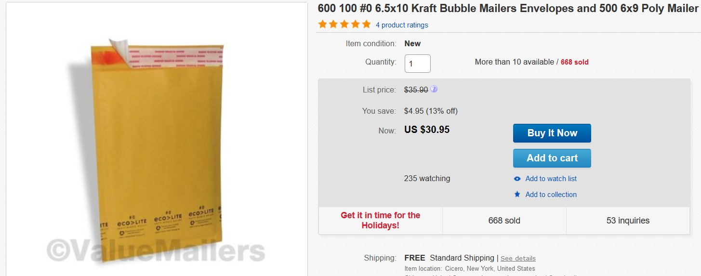Image resolution: width=701 pixels, height=276 pixels.
Task: Open the shipping See details link
Action: click(x=518, y=259)
